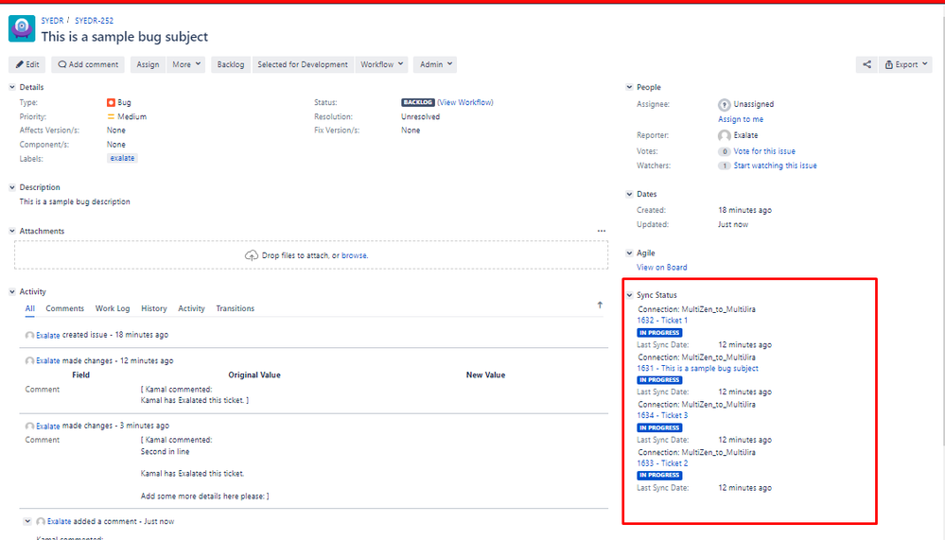945x540 pixels.
Task: Click the exalate label
Action: [122, 158]
